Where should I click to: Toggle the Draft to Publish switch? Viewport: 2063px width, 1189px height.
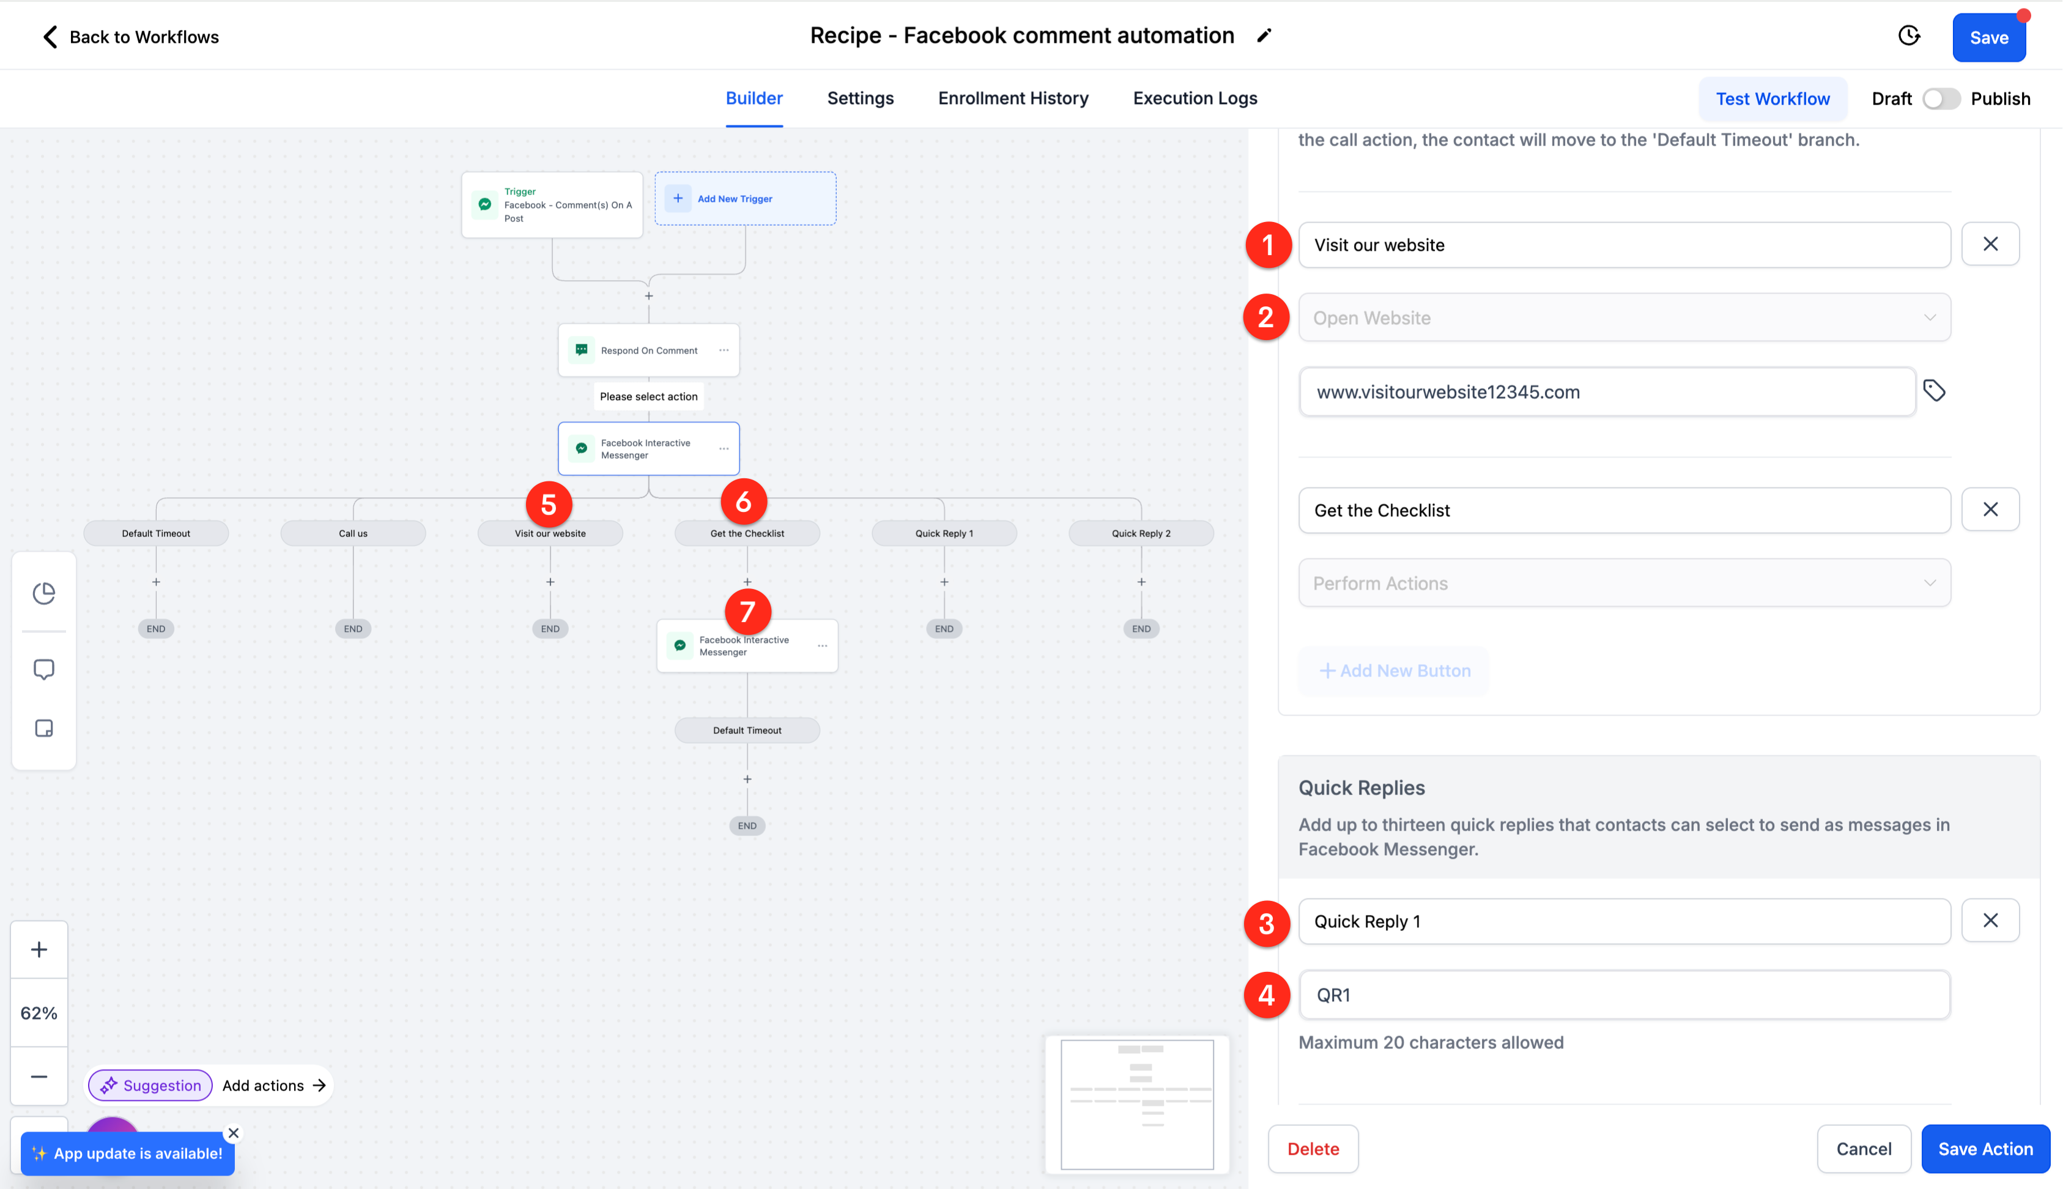pos(1941,99)
